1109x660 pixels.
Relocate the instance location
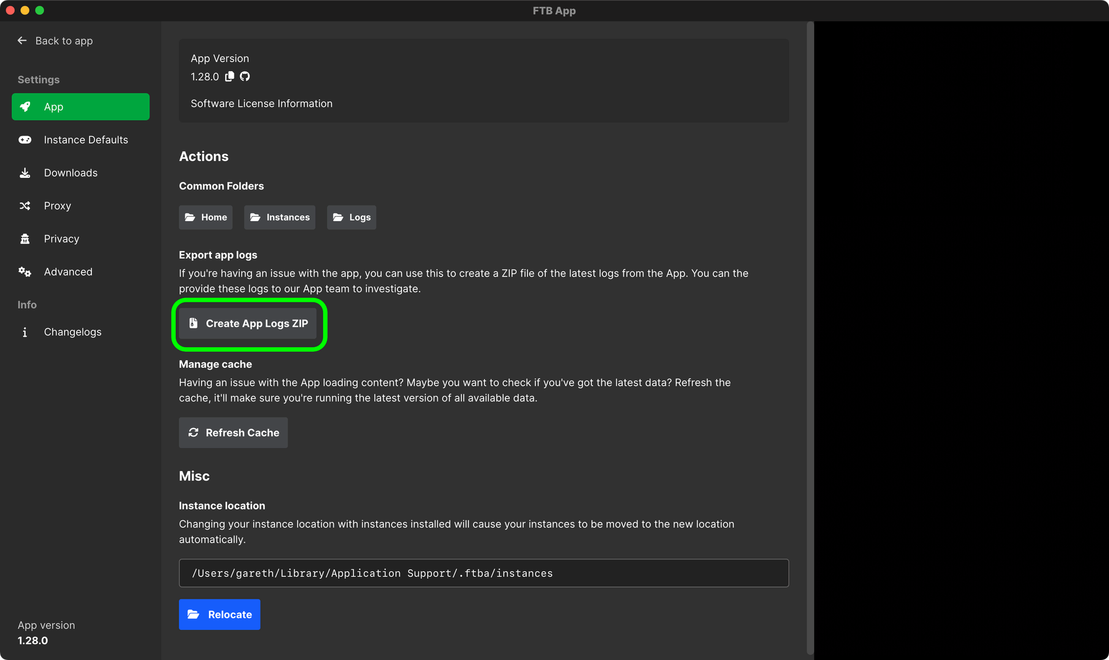click(219, 614)
